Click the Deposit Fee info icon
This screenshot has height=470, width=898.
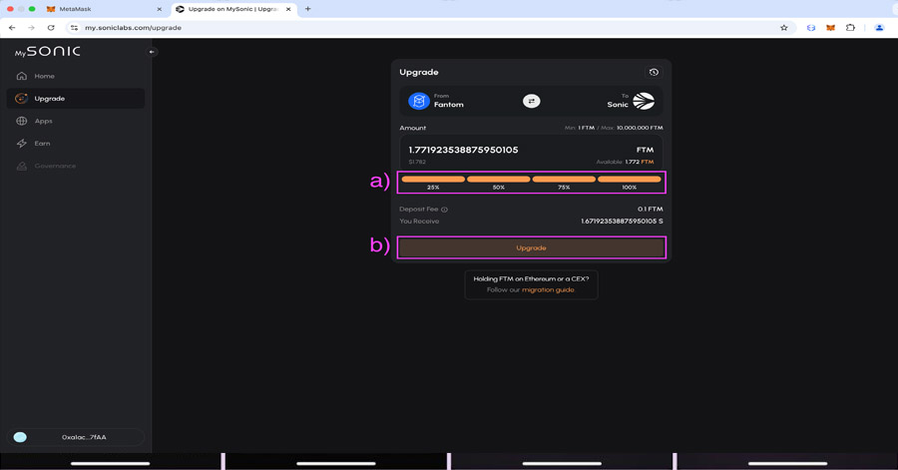[445, 210]
